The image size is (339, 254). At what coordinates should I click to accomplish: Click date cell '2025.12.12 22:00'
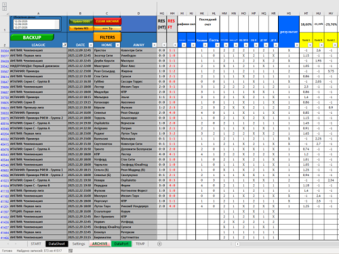pos(80,66)
